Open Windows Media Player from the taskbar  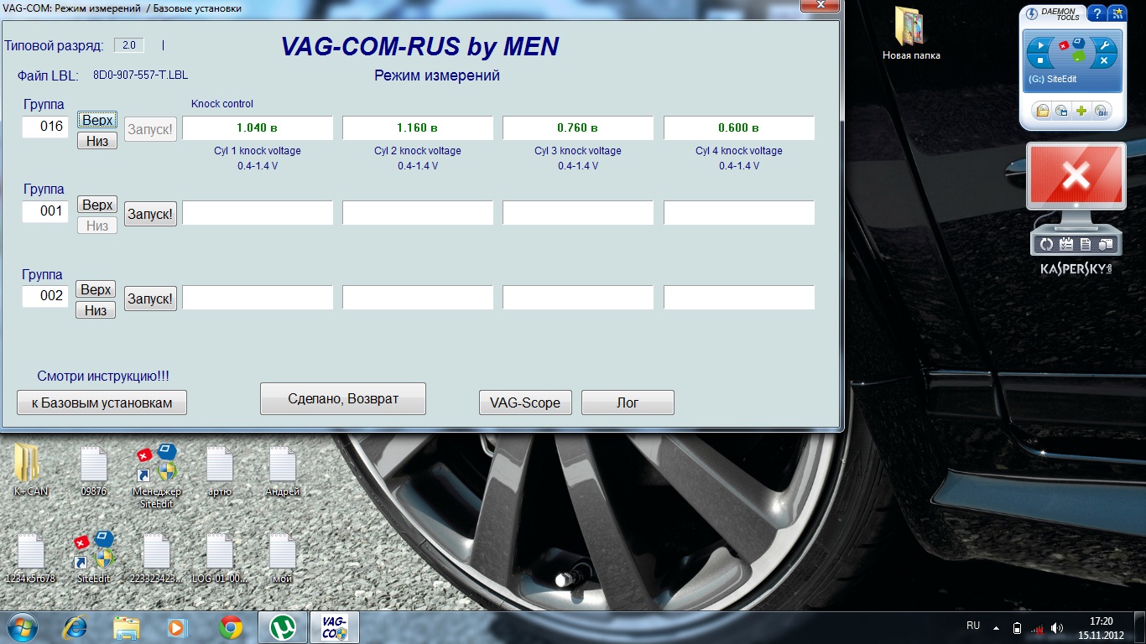tap(178, 626)
